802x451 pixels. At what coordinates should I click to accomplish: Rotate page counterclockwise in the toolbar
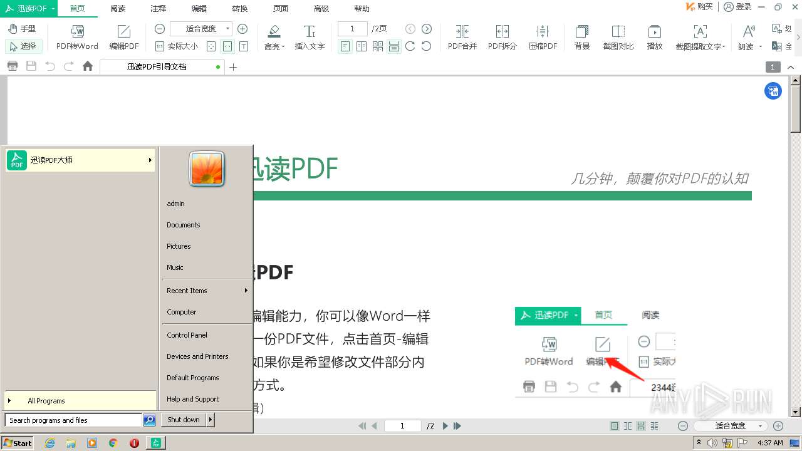(x=427, y=46)
